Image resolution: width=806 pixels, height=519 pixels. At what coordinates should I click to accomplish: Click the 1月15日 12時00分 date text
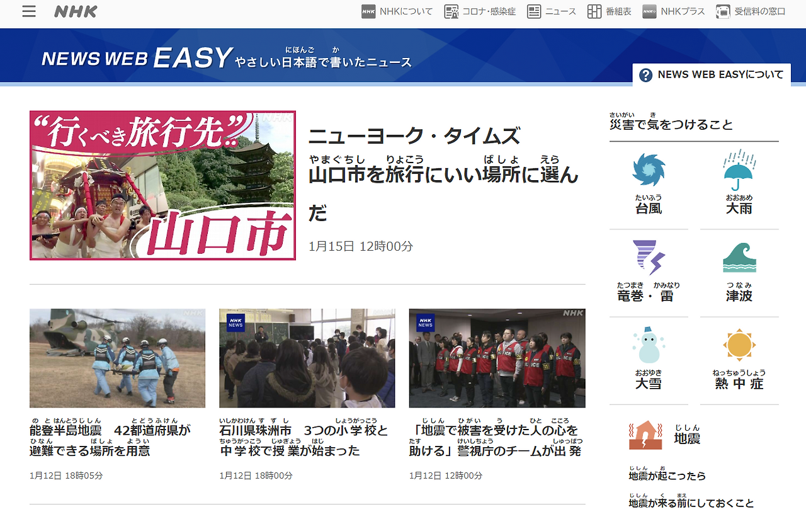coord(361,246)
